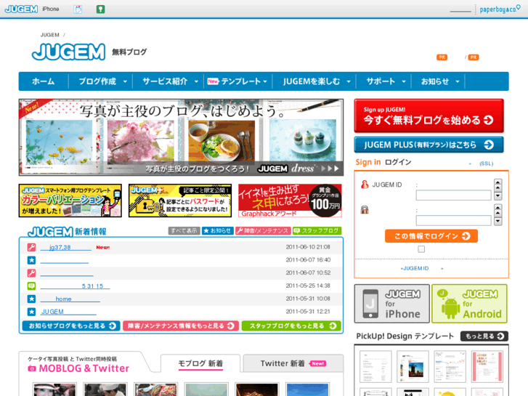This screenshot has height=396, width=528.
Task: Click arrow icon on JUGEM PLUS button
Action: (489, 145)
